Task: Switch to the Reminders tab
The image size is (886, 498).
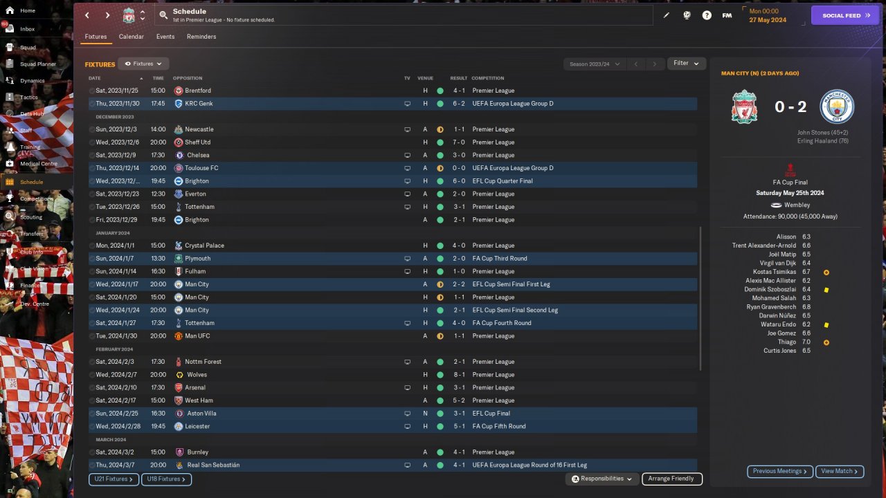Action: click(201, 37)
